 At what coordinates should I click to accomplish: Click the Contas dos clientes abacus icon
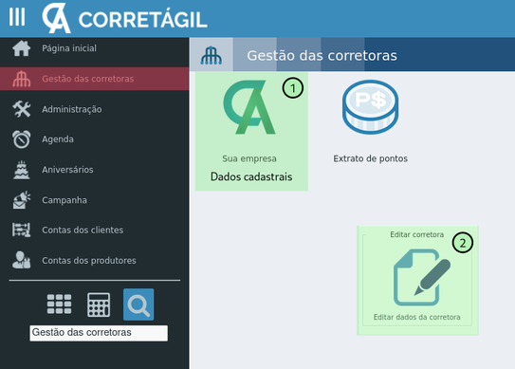pos(22,230)
